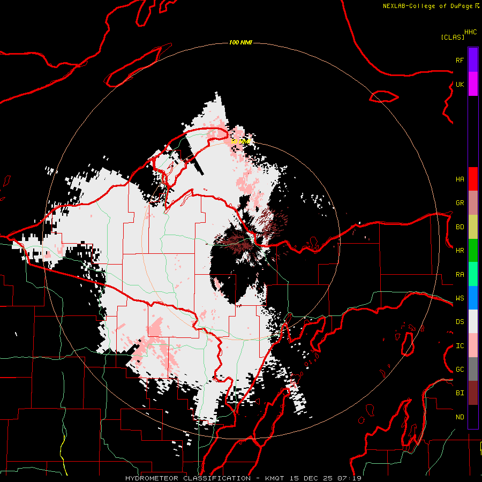The image size is (482, 482).
Task: Click the 50 NMI range ring label
Action: [240, 141]
